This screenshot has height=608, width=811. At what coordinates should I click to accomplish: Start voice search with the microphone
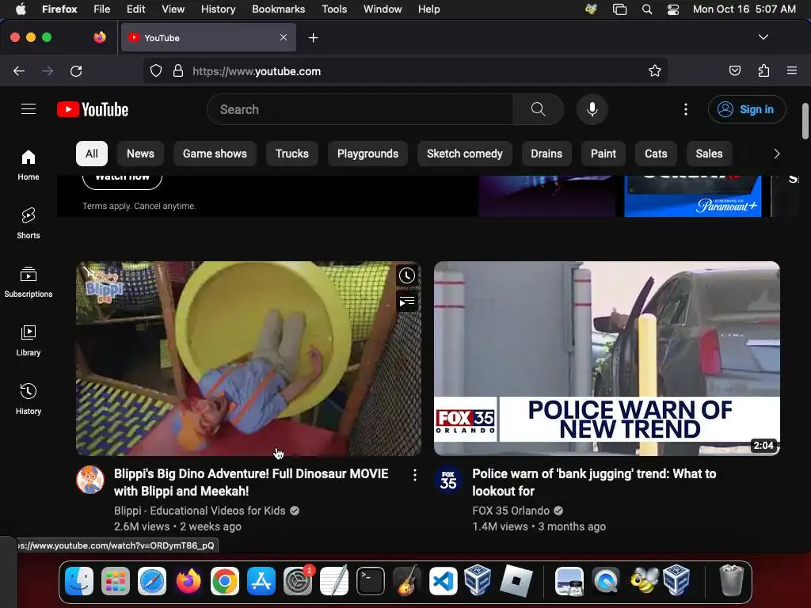592,109
